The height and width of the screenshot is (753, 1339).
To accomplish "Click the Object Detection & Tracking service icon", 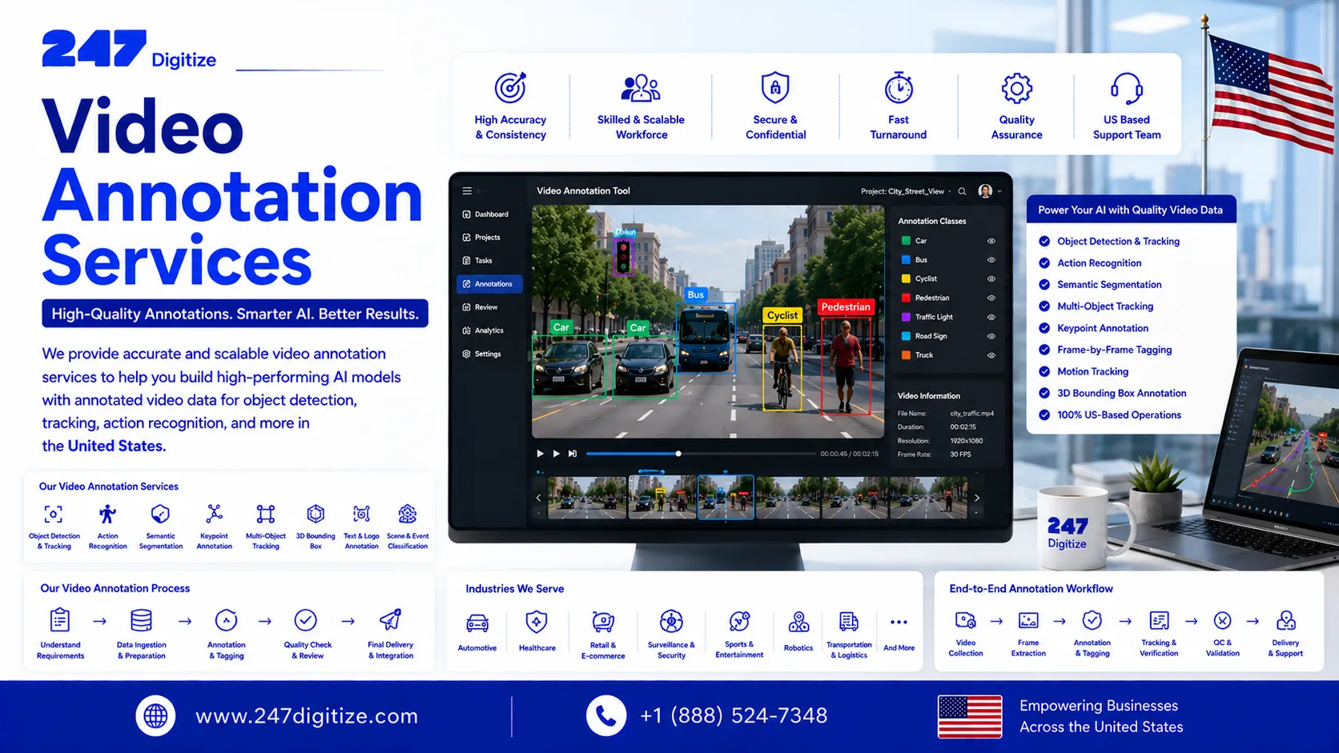I will [54, 514].
